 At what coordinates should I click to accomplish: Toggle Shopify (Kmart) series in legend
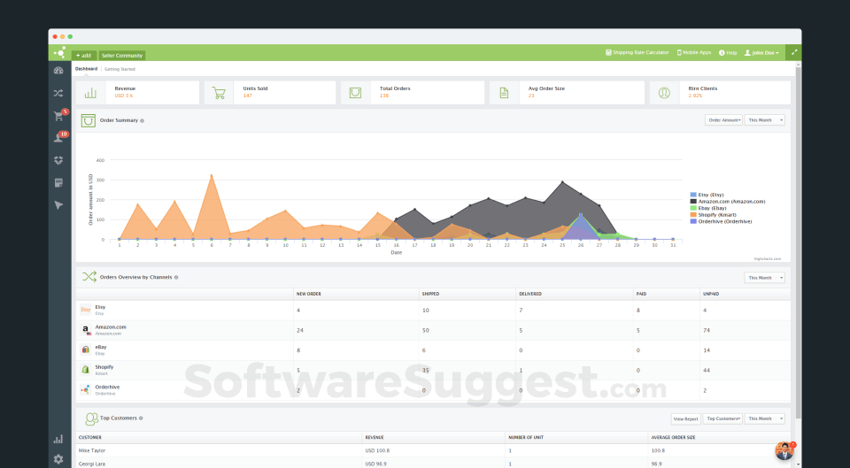[x=713, y=214]
